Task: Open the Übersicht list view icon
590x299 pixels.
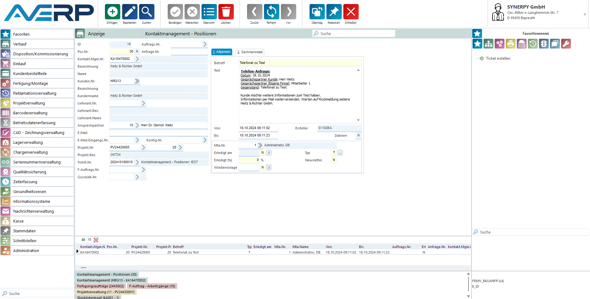Action: (209, 12)
